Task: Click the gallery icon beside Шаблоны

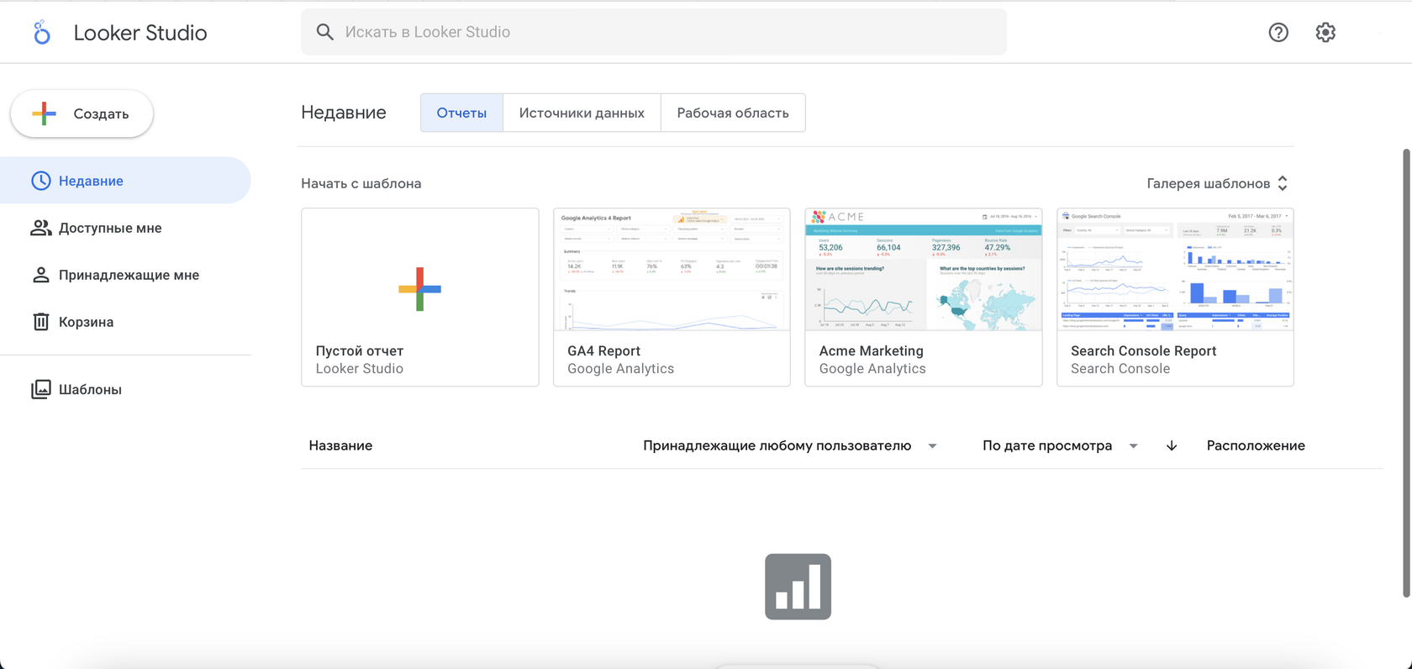Action: point(40,389)
